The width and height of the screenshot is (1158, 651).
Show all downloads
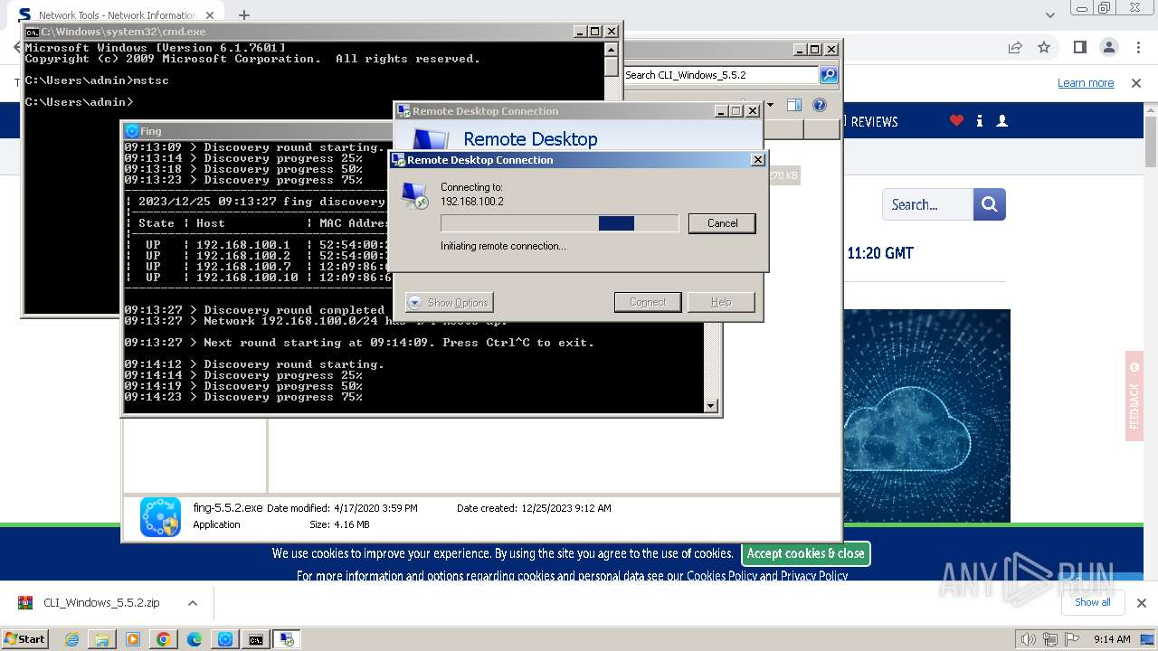[x=1092, y=602]
